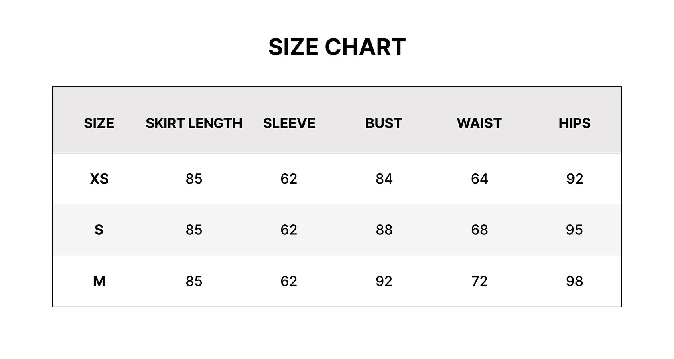Select the S size row label

[x=99, y=230]
